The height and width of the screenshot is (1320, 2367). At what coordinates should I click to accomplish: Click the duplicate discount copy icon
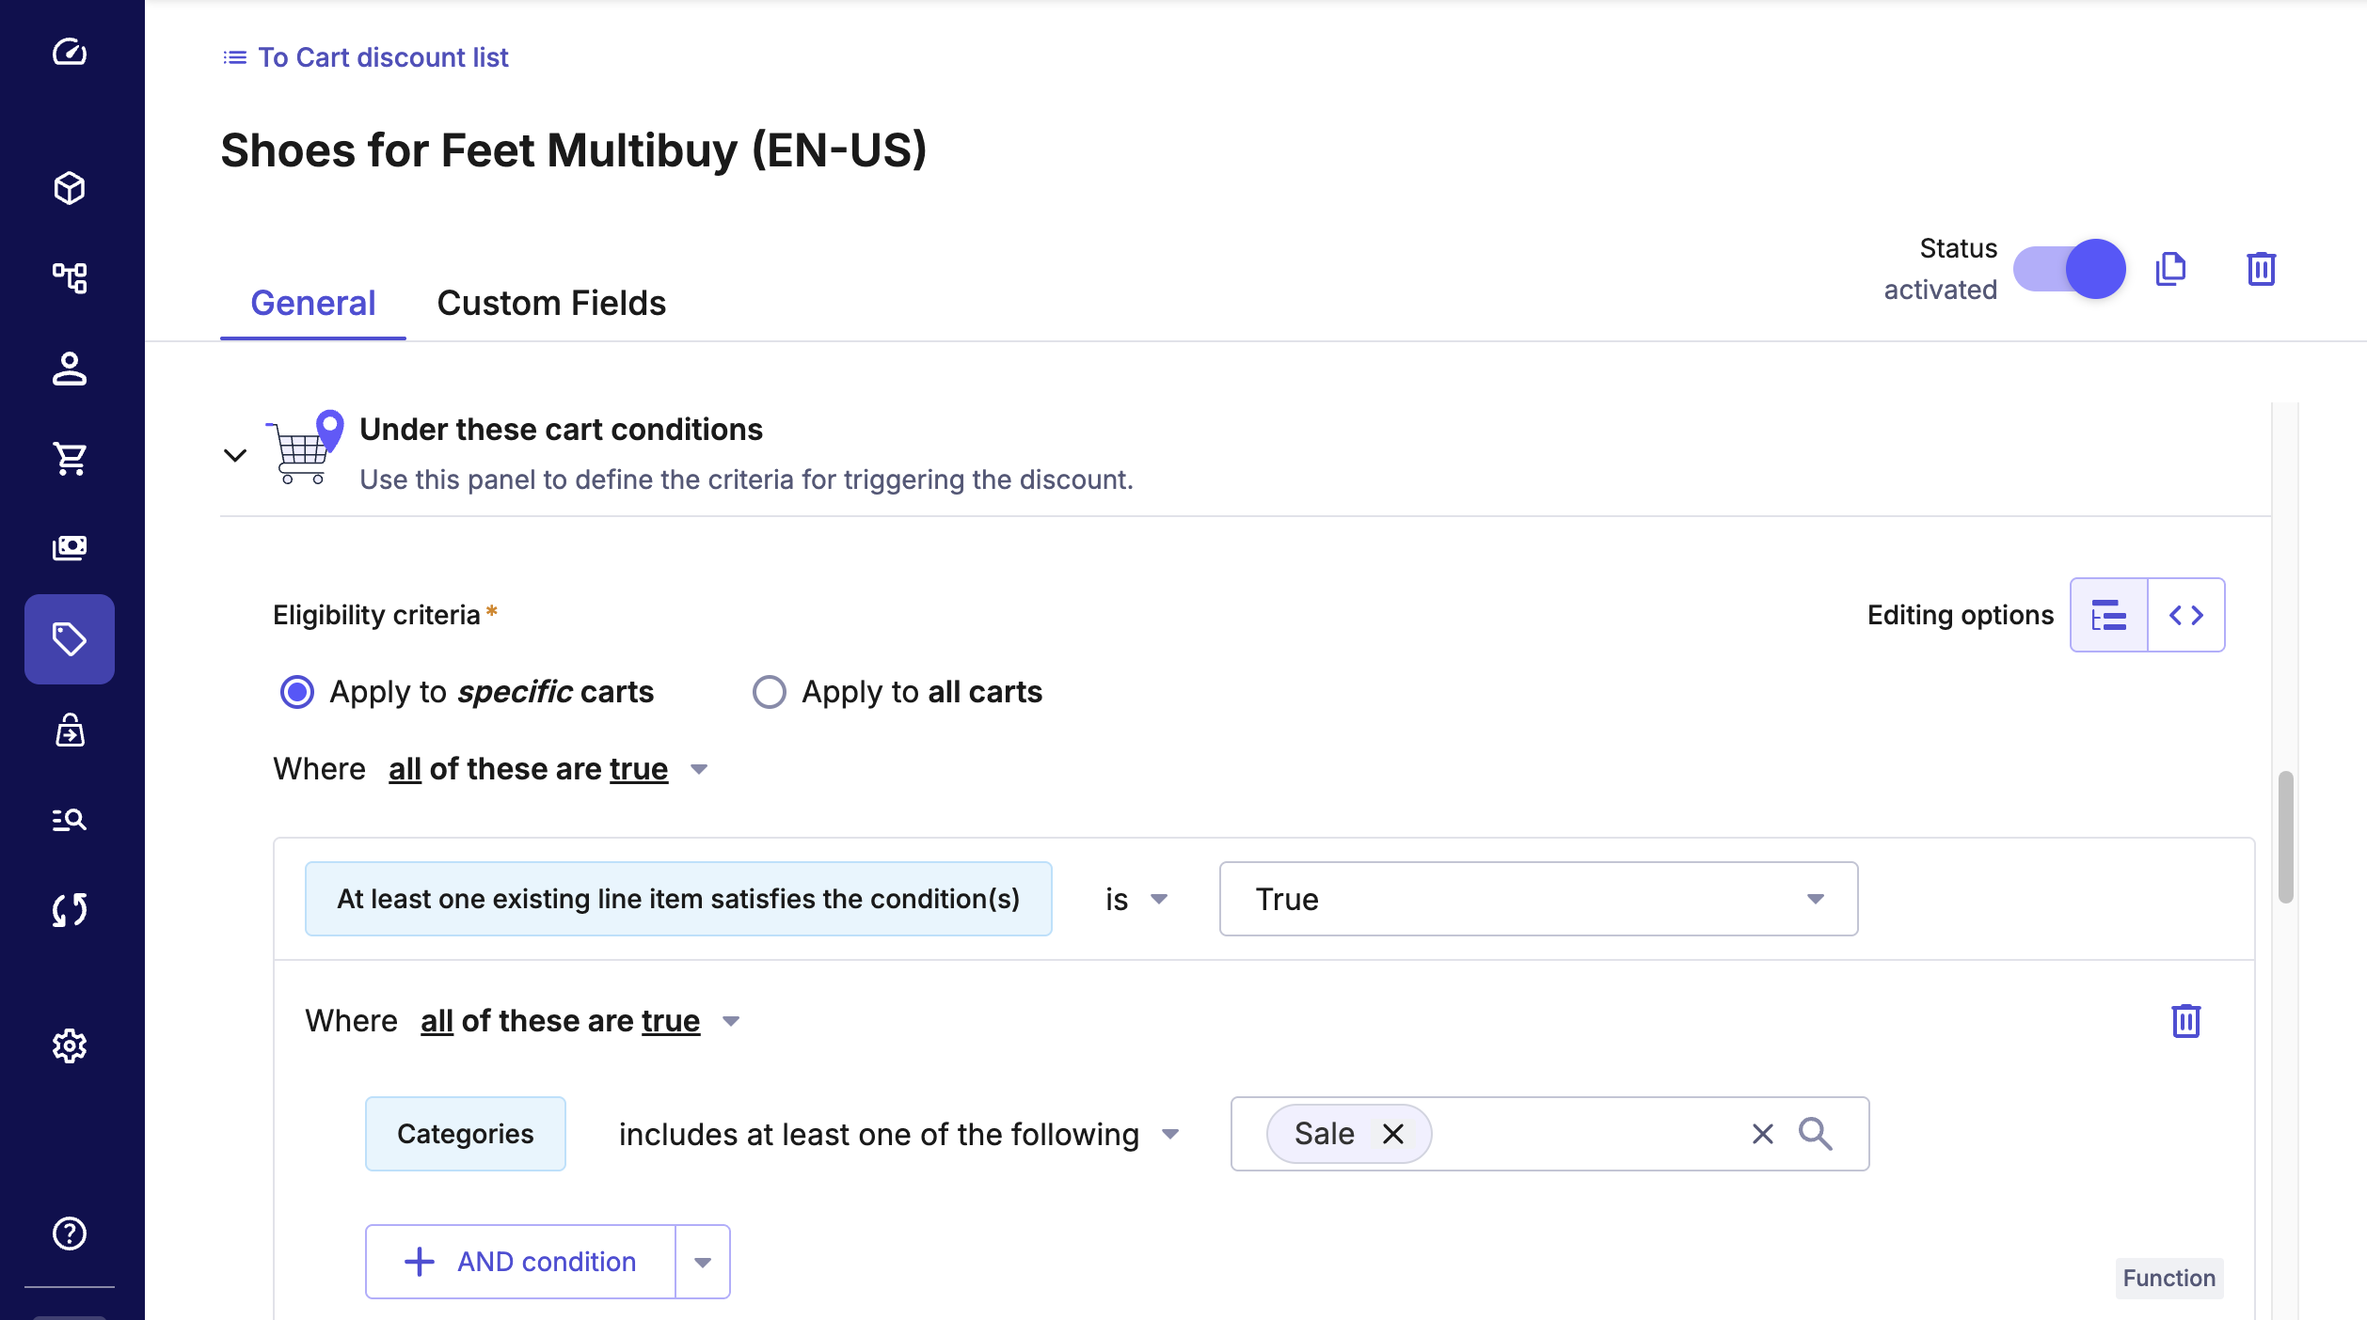coord(2170,269)
